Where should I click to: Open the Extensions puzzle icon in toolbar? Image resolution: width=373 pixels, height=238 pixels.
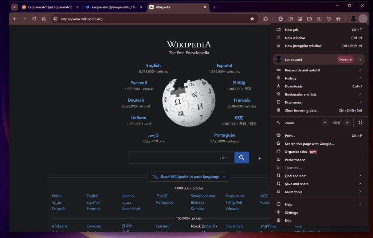(x=266, y=19)
